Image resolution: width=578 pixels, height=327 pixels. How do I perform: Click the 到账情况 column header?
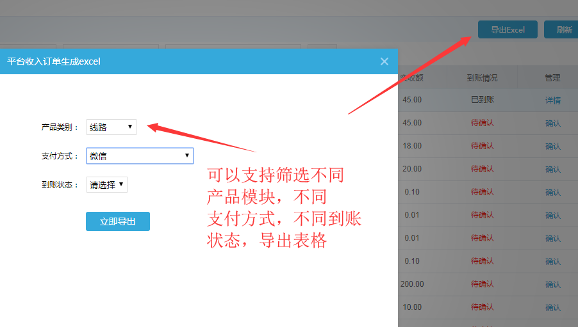pyautogui.click(x=482, y=78)
